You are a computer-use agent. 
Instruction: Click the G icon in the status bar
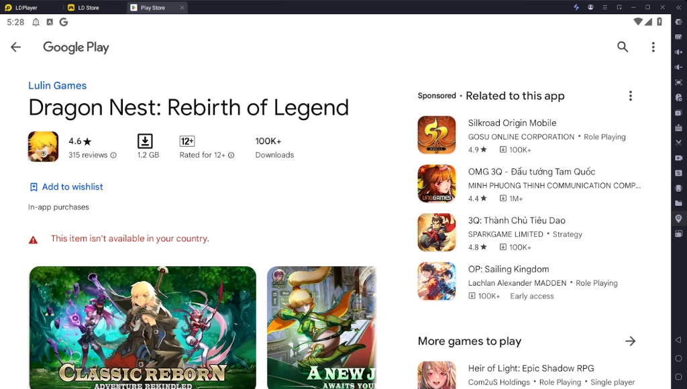click(64, 22)
